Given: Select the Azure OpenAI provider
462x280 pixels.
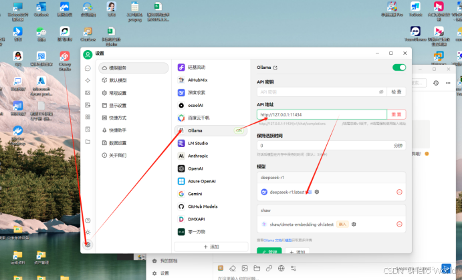Looking at the screenshot, I should click(x=211, y=181).
